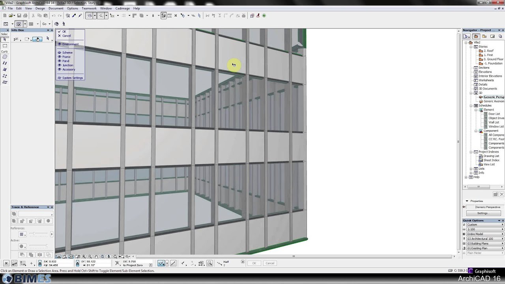
Task: Toggle Scheme visibility eye
Action: tap(60, 52)
